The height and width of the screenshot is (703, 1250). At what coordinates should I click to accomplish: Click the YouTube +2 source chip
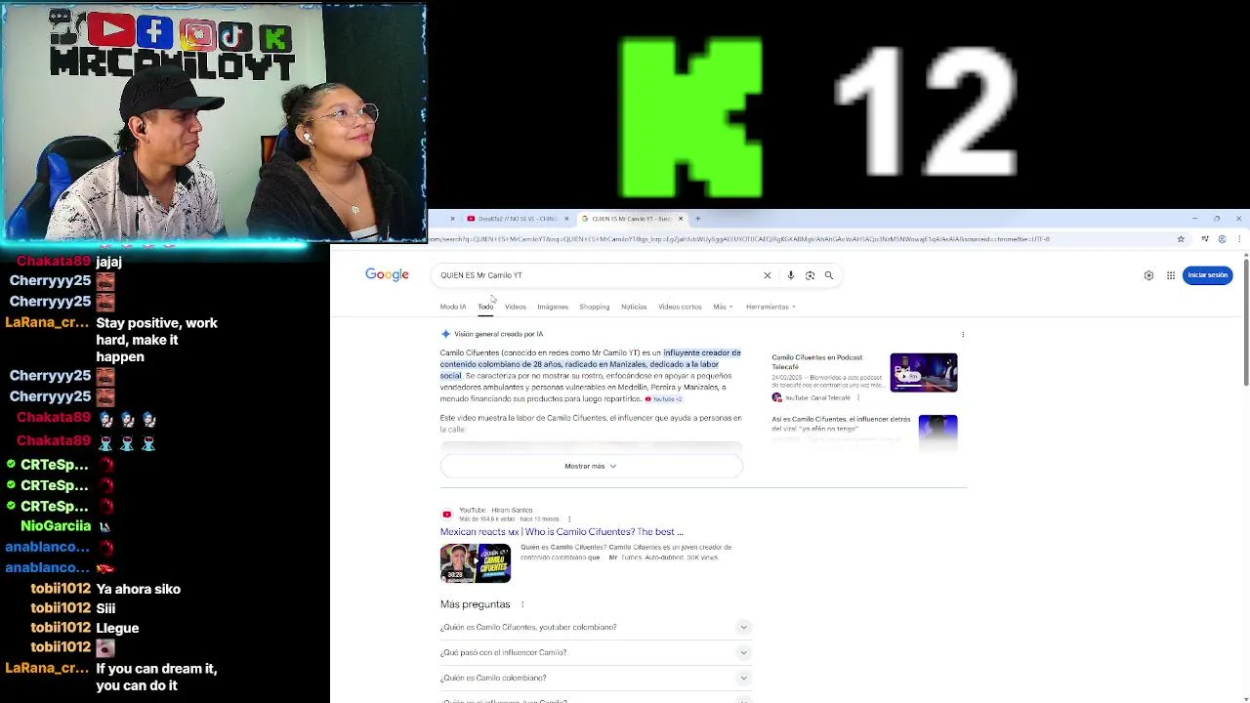point(664,399)
